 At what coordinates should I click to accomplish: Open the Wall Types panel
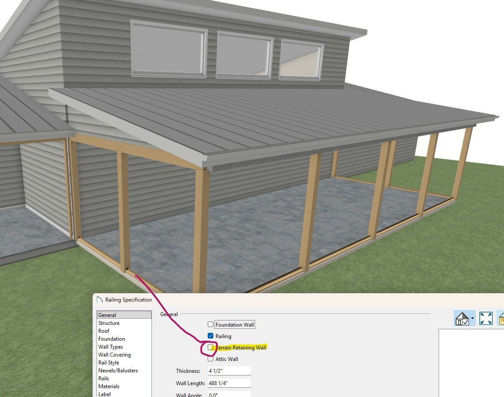(111, 347)
